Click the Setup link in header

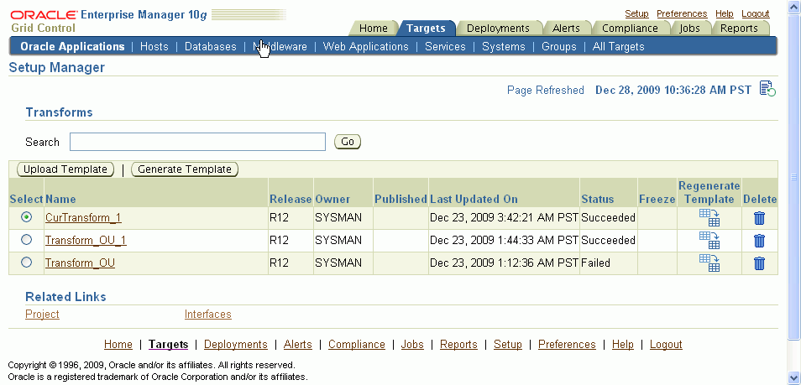(636, 13)
